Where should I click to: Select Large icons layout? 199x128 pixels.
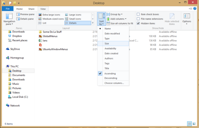pos(73,15)
